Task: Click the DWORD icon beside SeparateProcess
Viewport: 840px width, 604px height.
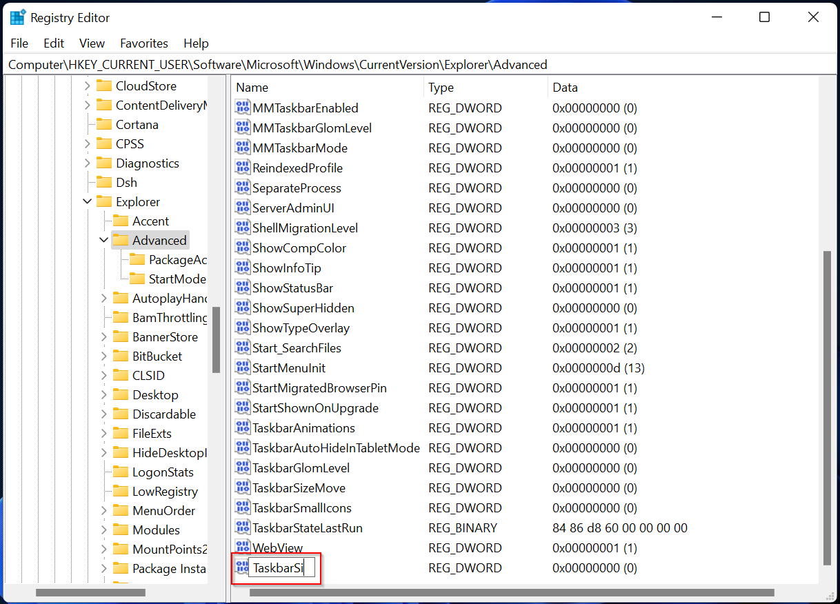Action: [x=242, y=188]
